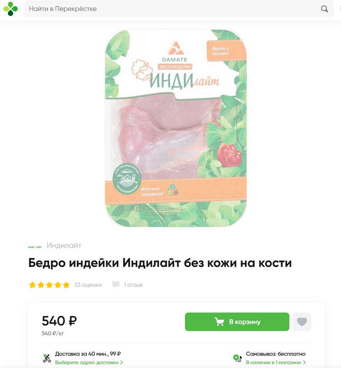Expand "В наличии в 1 магазине" list

click(275, 362)
